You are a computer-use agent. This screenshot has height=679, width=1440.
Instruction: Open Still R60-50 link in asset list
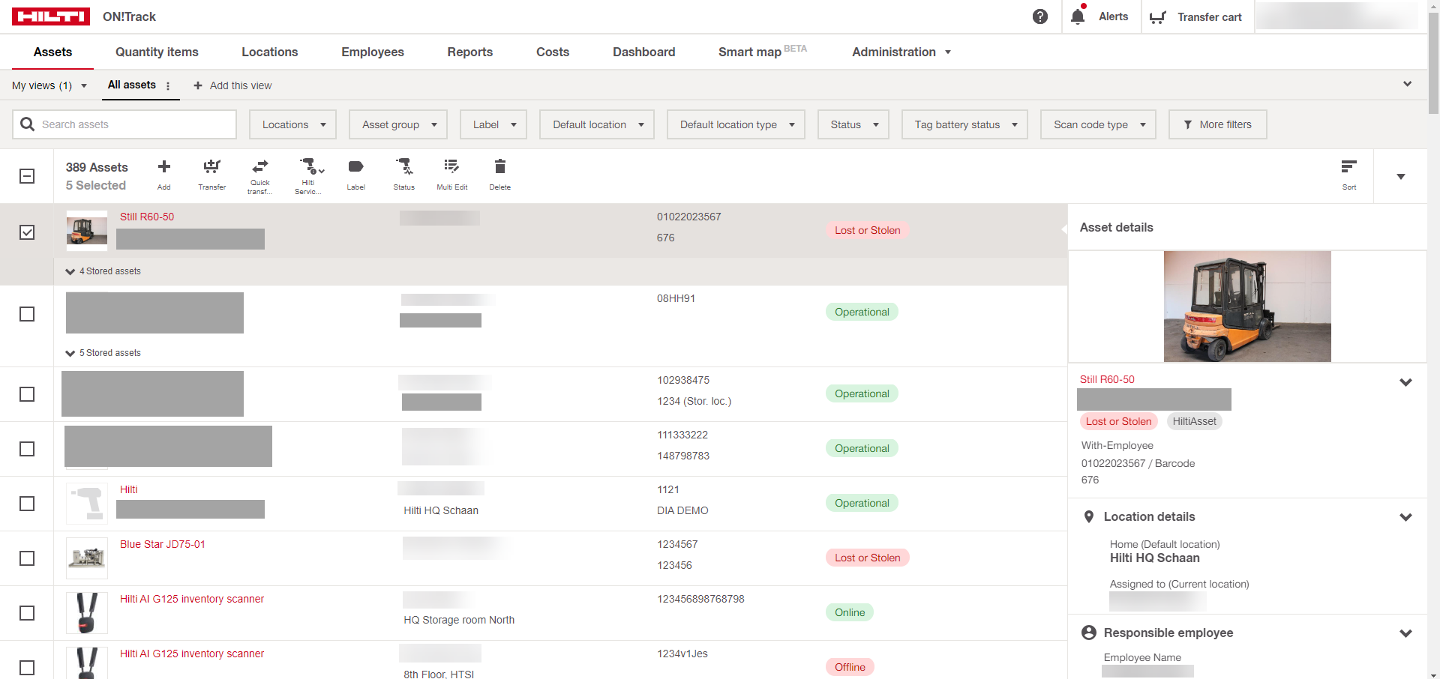[147, 217]
